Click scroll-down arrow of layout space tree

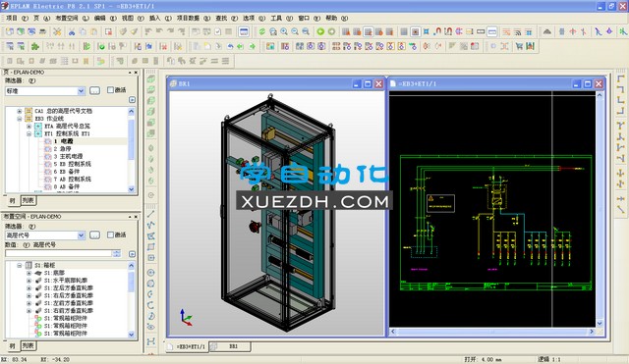click(131, 334)
